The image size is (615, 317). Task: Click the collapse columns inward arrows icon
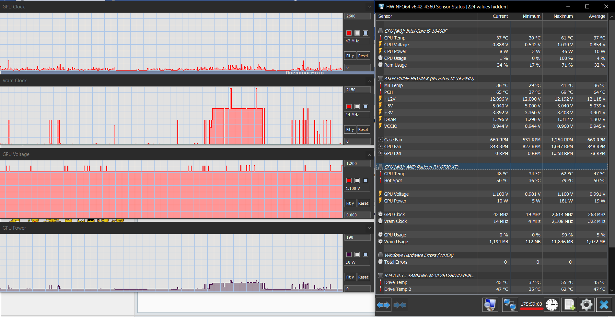(x=400, y=305)
